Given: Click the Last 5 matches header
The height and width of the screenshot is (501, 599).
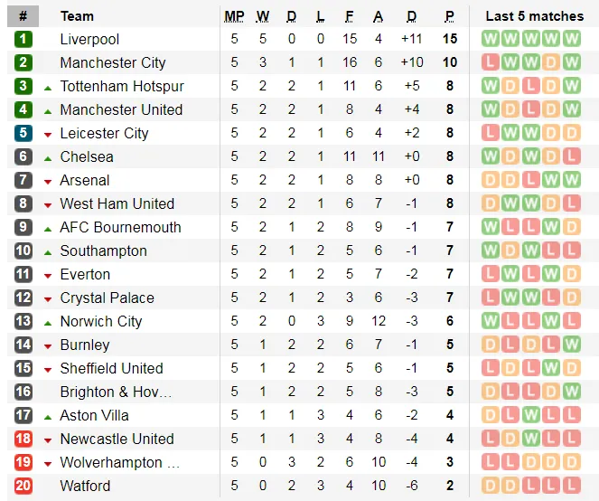Looking at the screenshot, I should [x=534, y=16].
